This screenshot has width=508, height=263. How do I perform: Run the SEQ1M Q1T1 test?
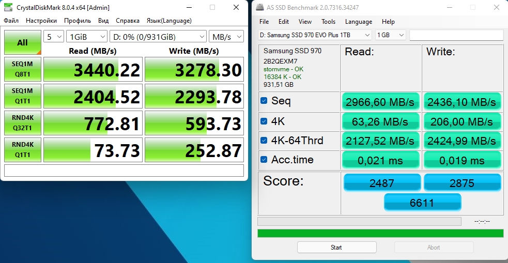coord(23,96)
